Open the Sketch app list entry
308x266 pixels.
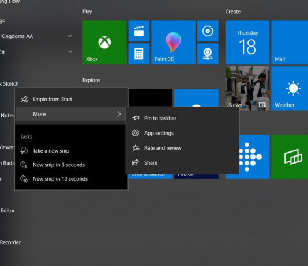9,84
